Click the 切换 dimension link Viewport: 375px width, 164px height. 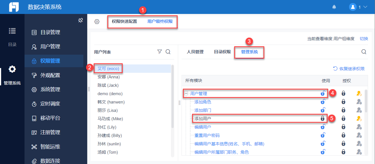coord(364,39)
